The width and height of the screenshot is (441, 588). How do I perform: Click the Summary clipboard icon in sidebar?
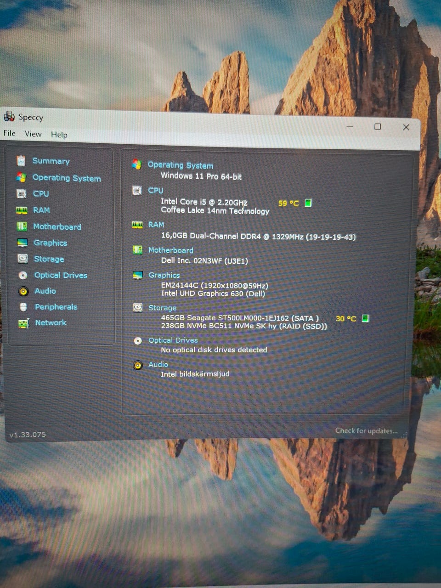point(21,161)
